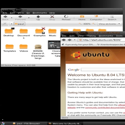The height and width of the screenshot is (125, 125).
Task: Click Firefox back arrow button
Action: 64,40
